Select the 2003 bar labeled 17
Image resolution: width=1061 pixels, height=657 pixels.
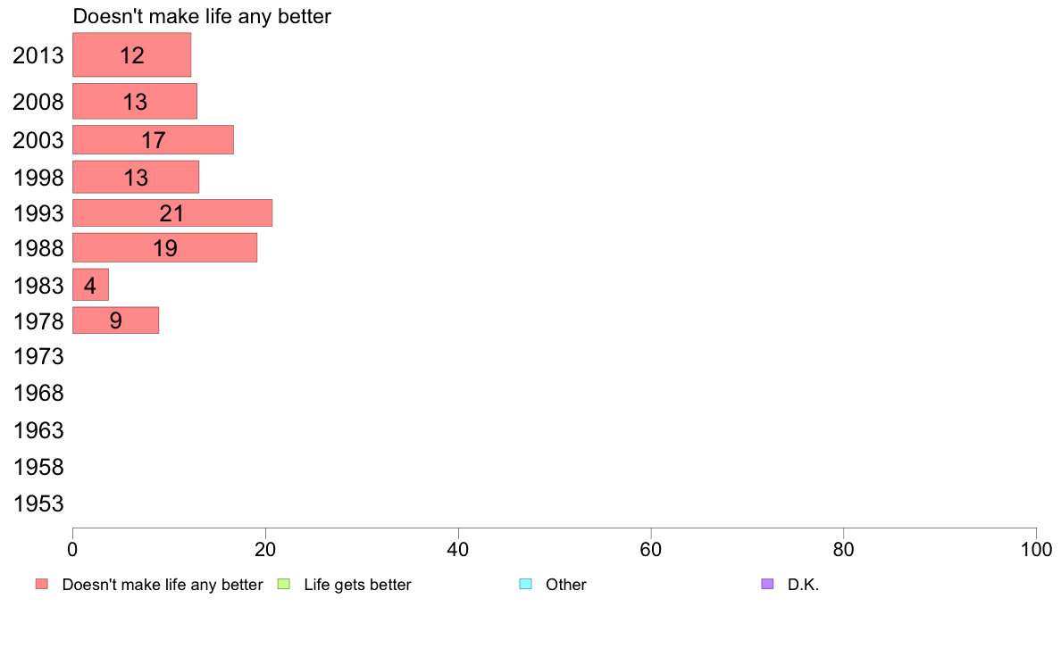153,140
